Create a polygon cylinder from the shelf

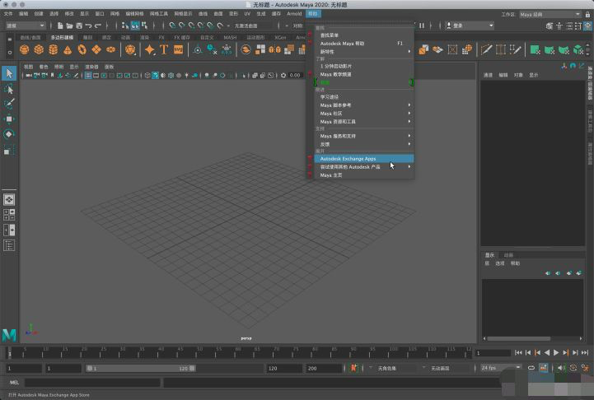[54, 49]
